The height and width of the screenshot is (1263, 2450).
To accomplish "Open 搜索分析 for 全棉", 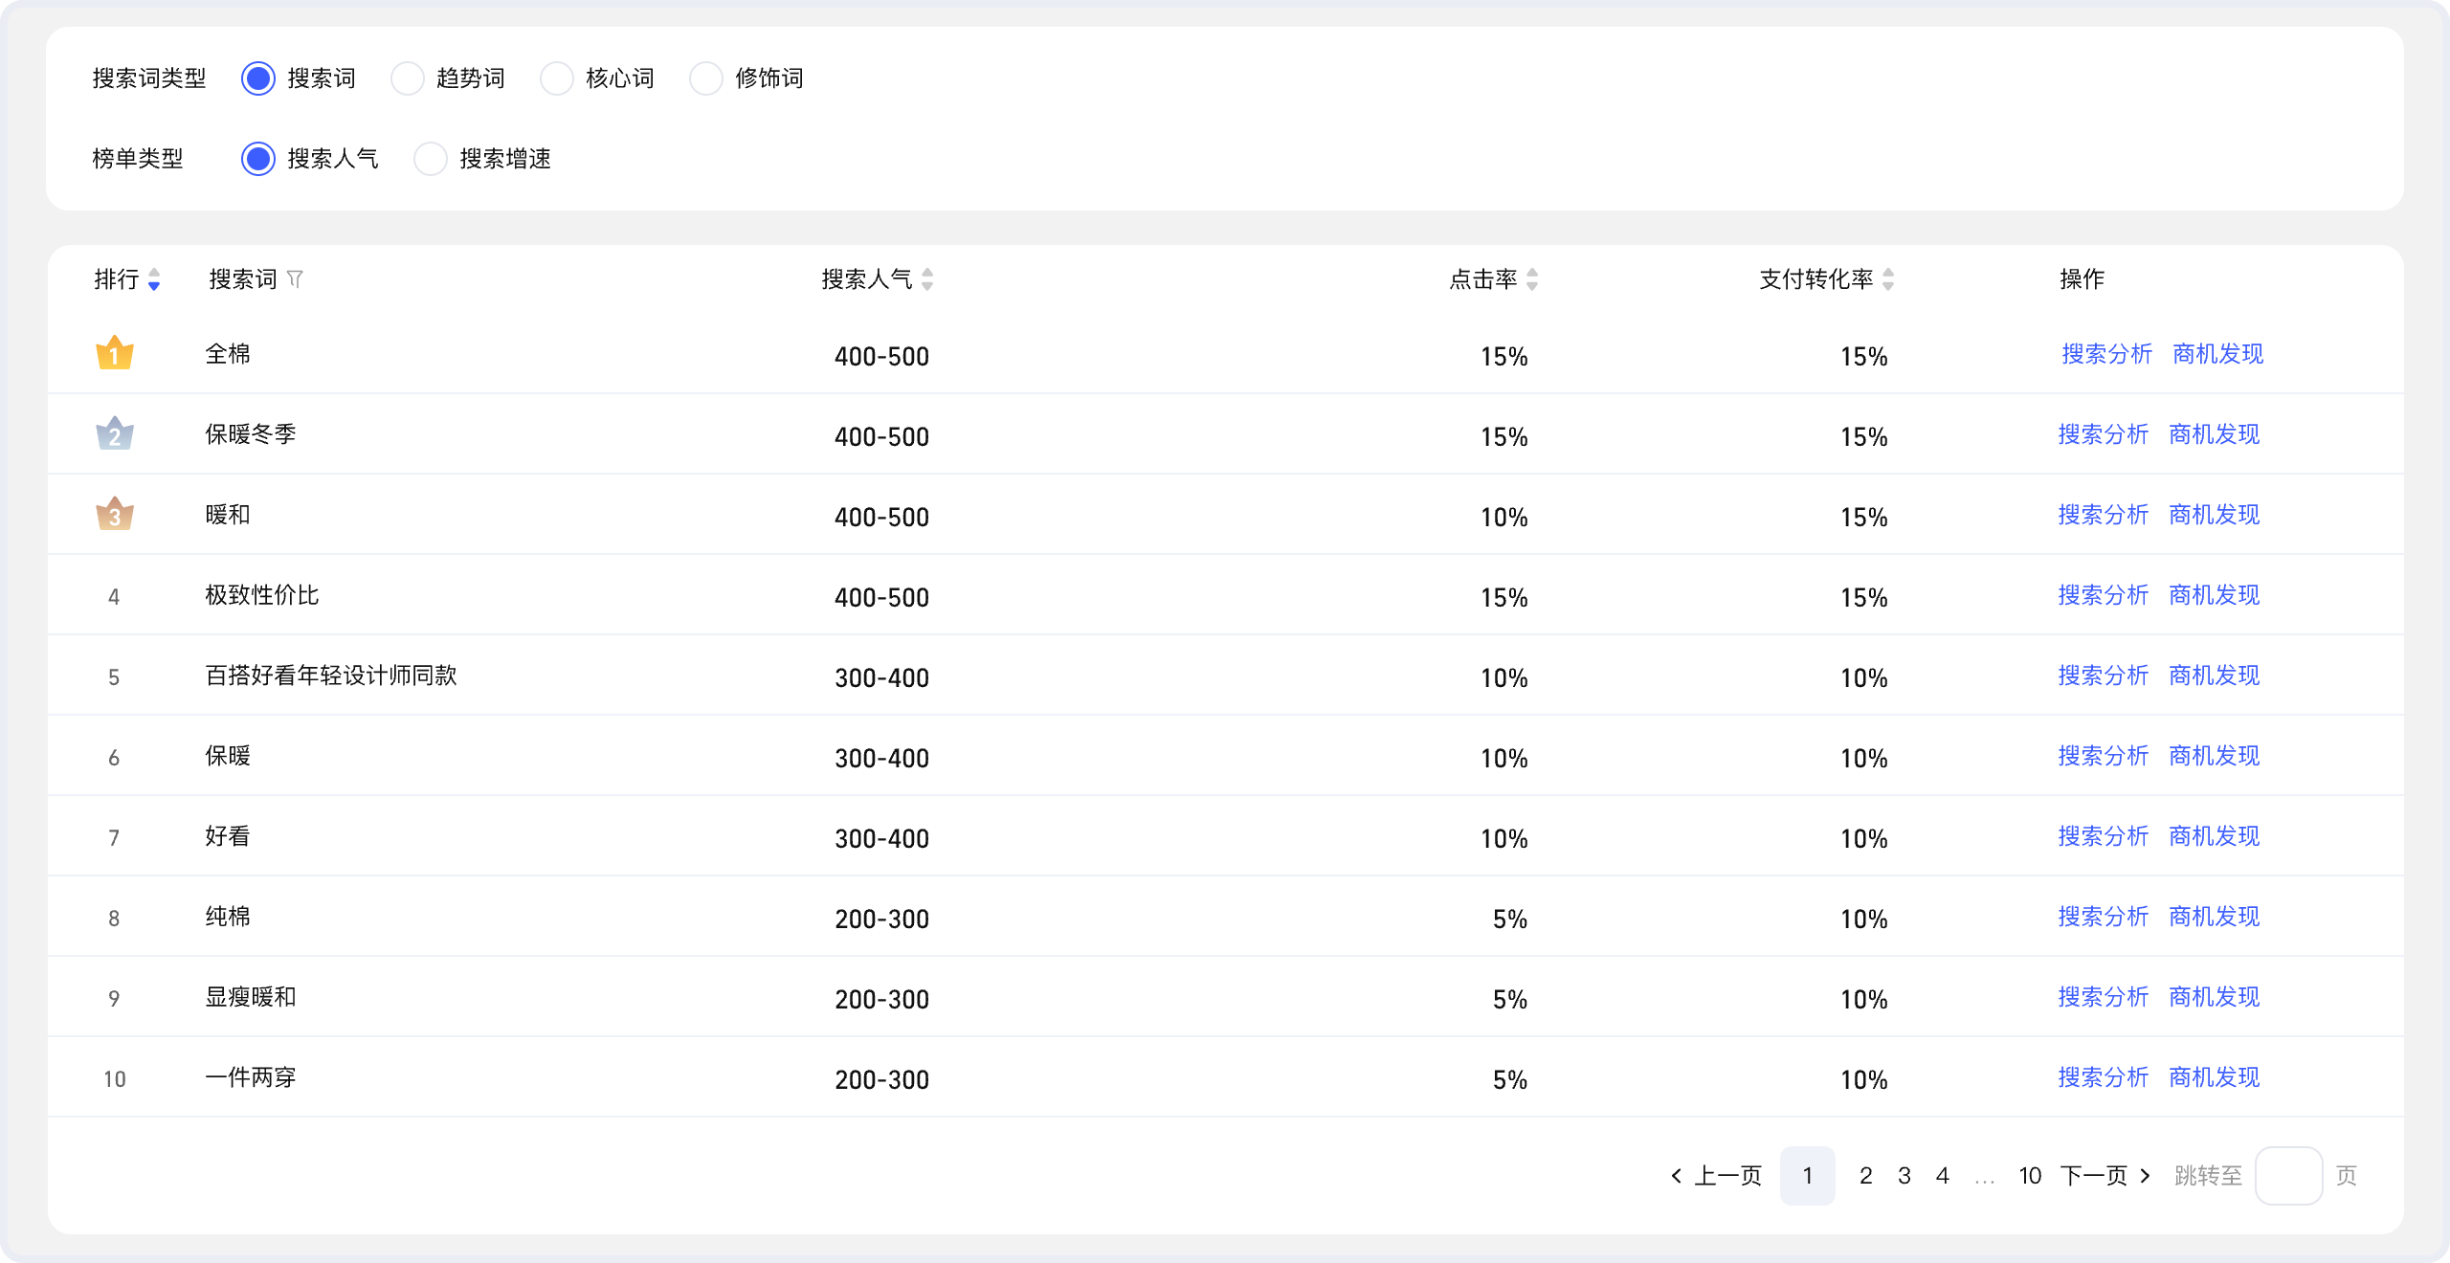I will coord(2106,354).
